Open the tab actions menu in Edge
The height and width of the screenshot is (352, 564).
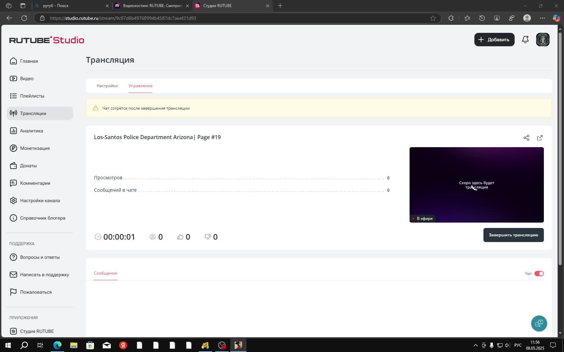[23, 6]
